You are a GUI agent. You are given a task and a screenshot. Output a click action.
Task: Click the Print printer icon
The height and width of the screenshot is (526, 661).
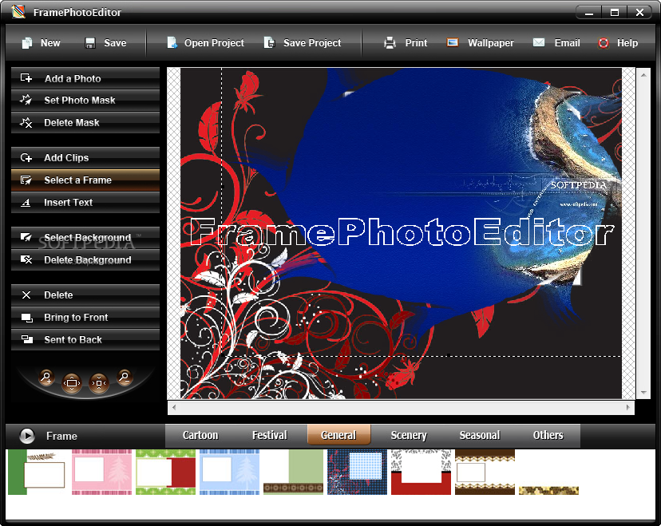pos(390,42)
